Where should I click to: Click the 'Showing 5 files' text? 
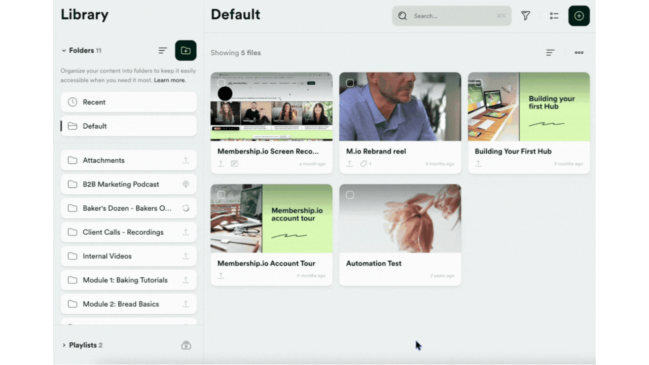tap(236, 53)
